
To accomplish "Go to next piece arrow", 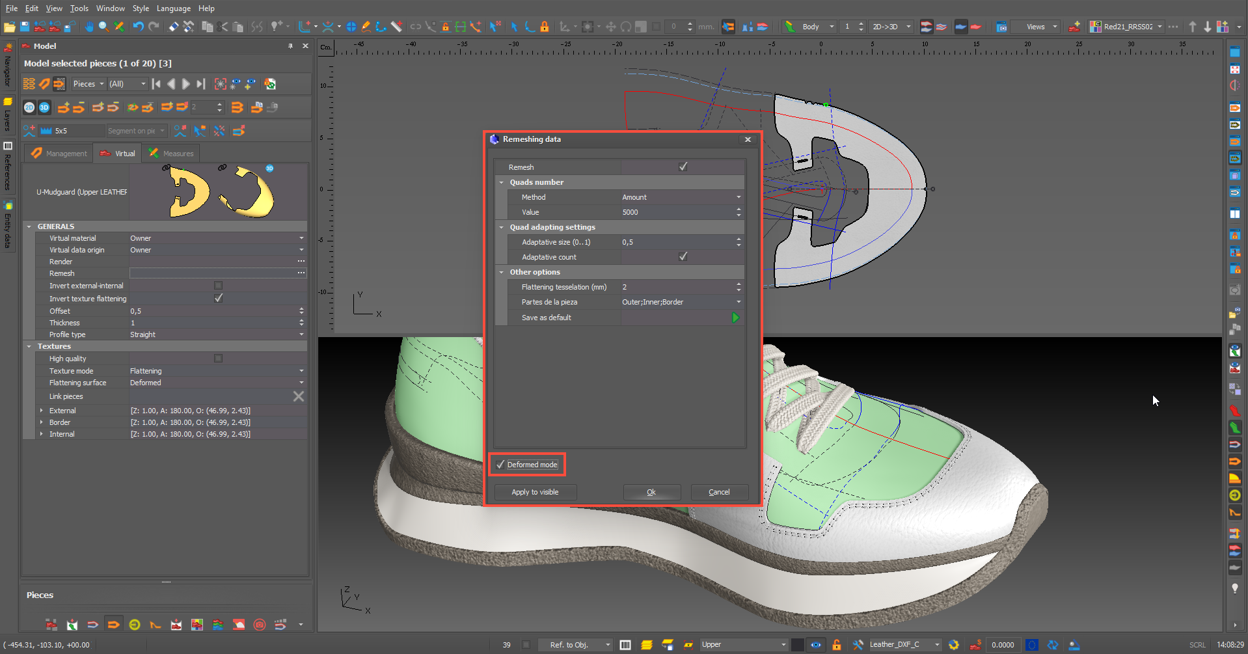I will click(x=186, y=84).
